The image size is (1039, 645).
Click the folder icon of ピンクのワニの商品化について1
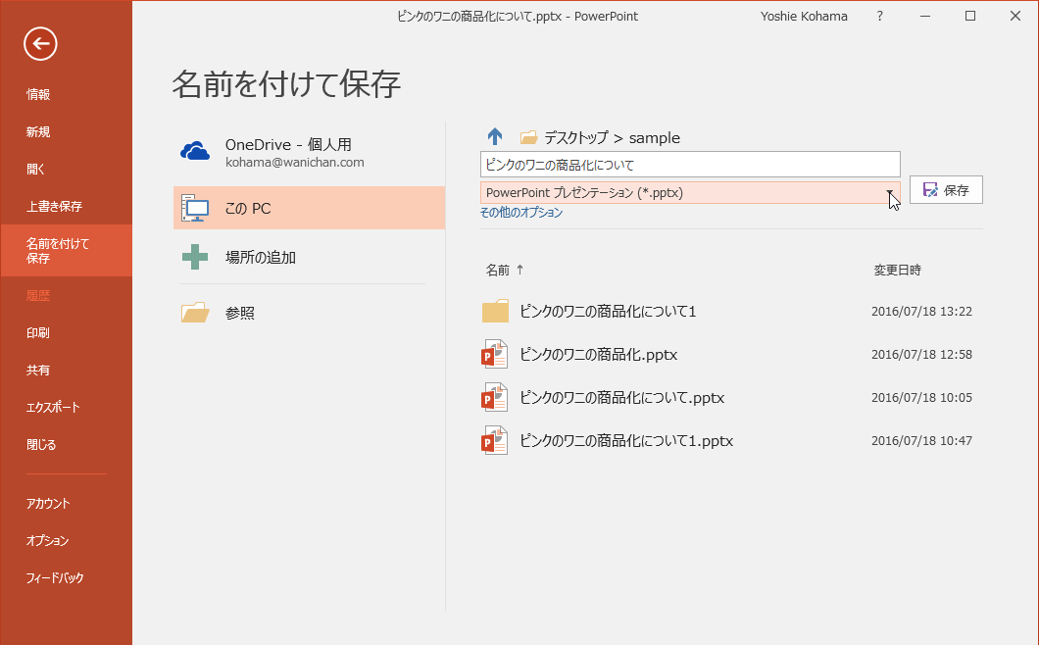point(495,311)
